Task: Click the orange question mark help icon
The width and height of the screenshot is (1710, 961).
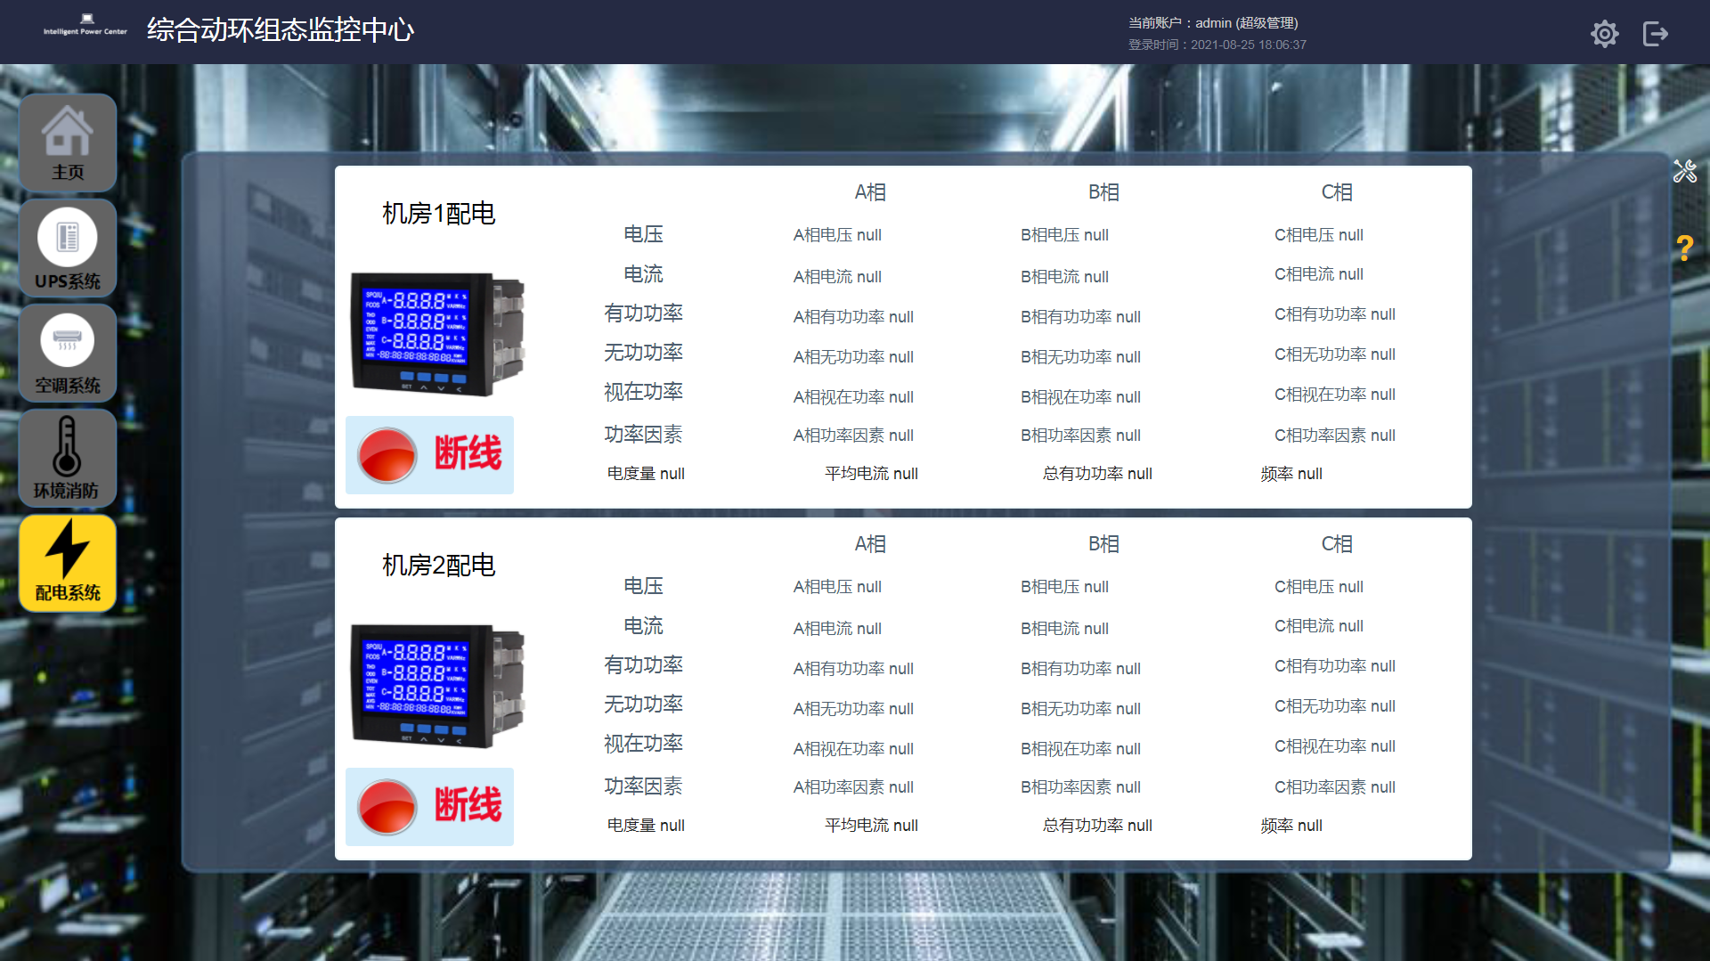Action: (1684, 248)
